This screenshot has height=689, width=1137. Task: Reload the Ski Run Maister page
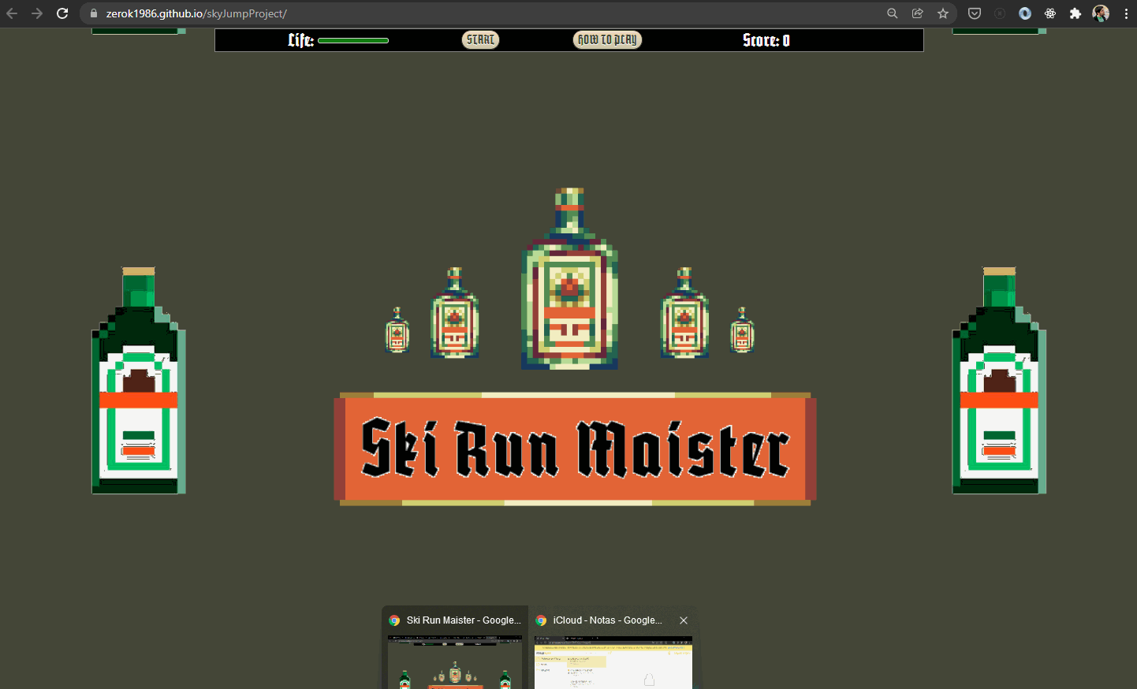[62, 13]
